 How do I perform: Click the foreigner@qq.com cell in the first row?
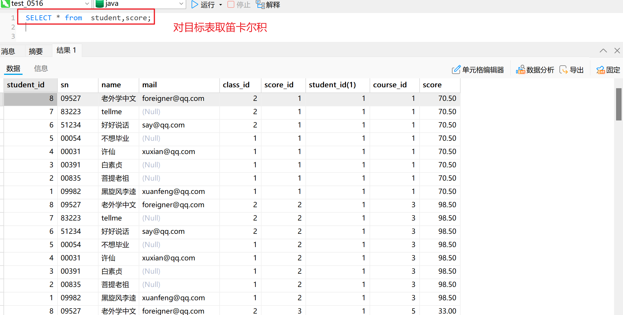[x=173, y=98]
